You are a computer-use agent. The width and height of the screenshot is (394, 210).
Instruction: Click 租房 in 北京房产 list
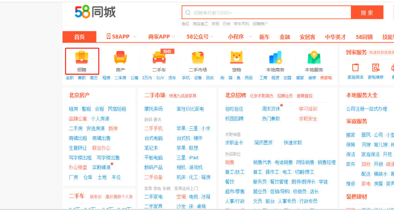coord(73,109)
